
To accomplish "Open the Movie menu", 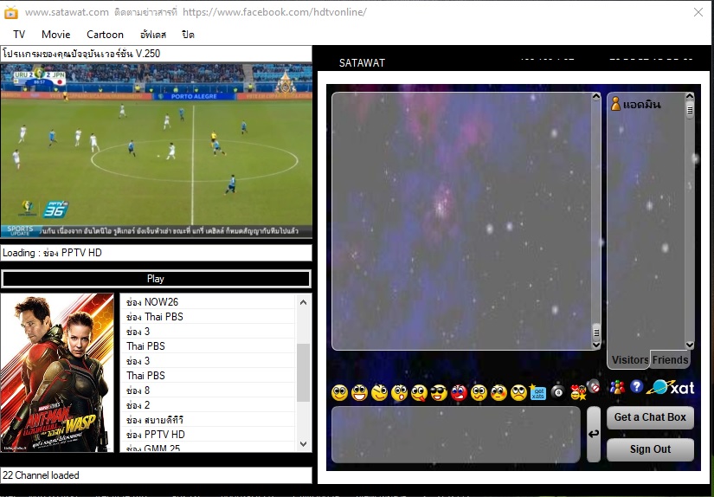I will (56, 35).
